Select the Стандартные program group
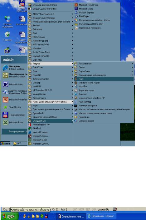The height and width of the screenshot is (220, 146). (x=51, y=121)
